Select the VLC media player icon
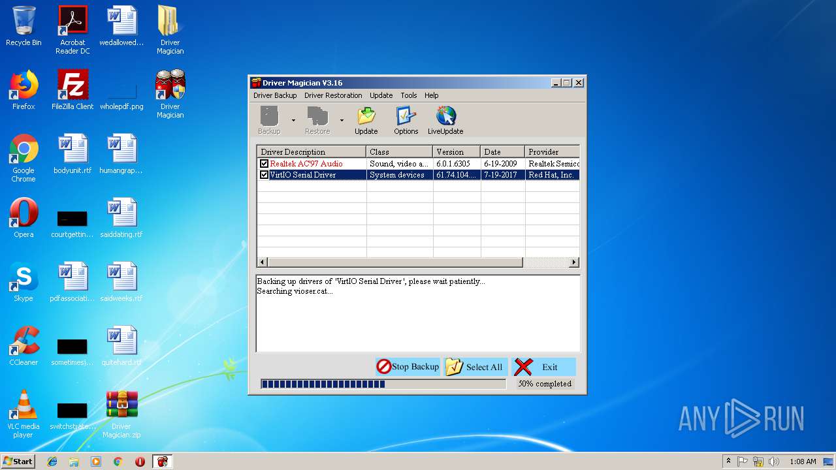Screen dimensions: 836x470 pos(24,414)
